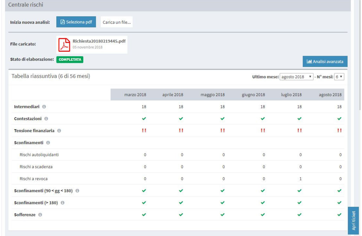Click the agosto 2018 column header
Image resolution: width=362 pixels, height=236 pixels.
pyautogui.click(x=330, y=95)
